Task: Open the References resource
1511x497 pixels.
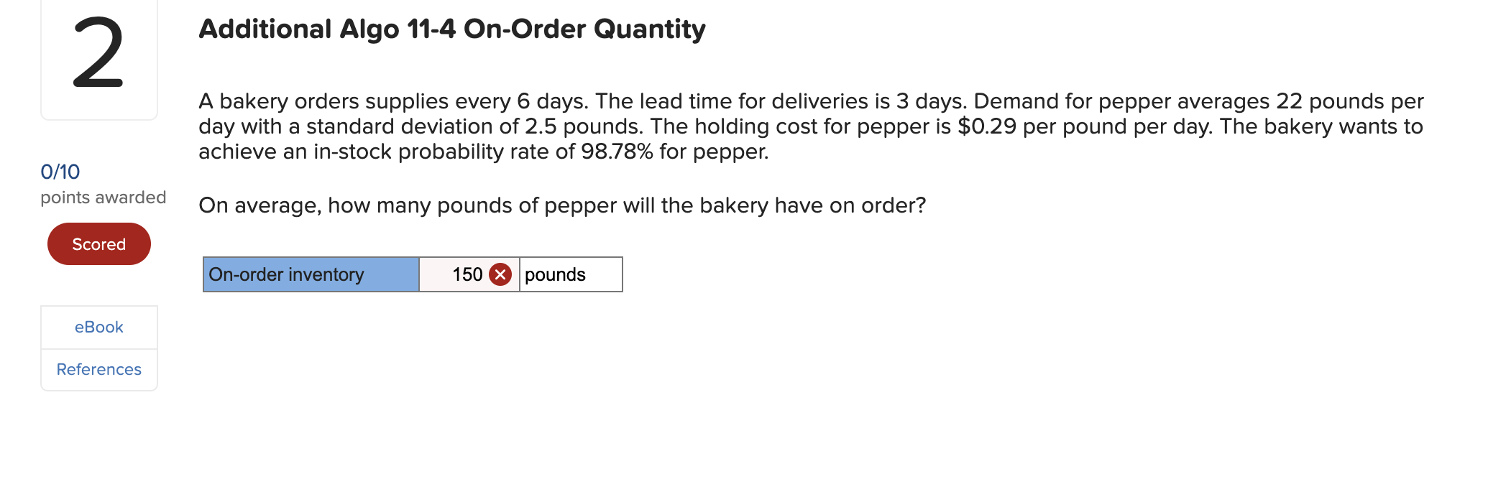Action: coord(98,369)
